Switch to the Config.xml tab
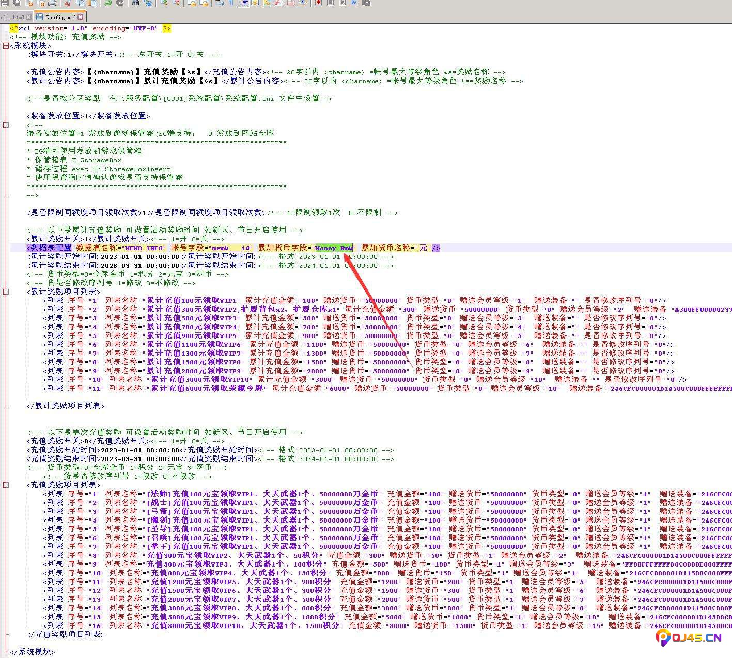 tap(59, 17)
